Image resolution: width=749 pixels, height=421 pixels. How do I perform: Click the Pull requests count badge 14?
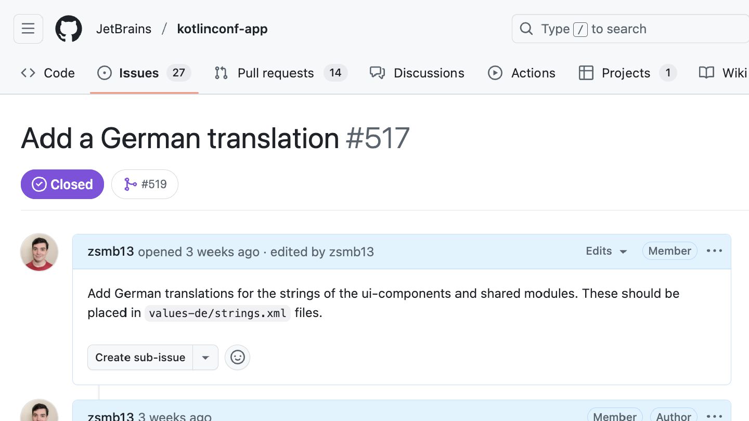335,73
